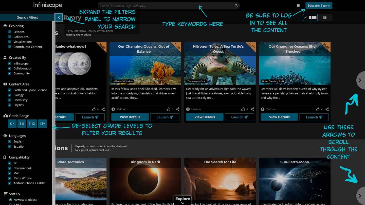Select Newest to oldest sort option
365x205 pixels.
coord(11,200)
